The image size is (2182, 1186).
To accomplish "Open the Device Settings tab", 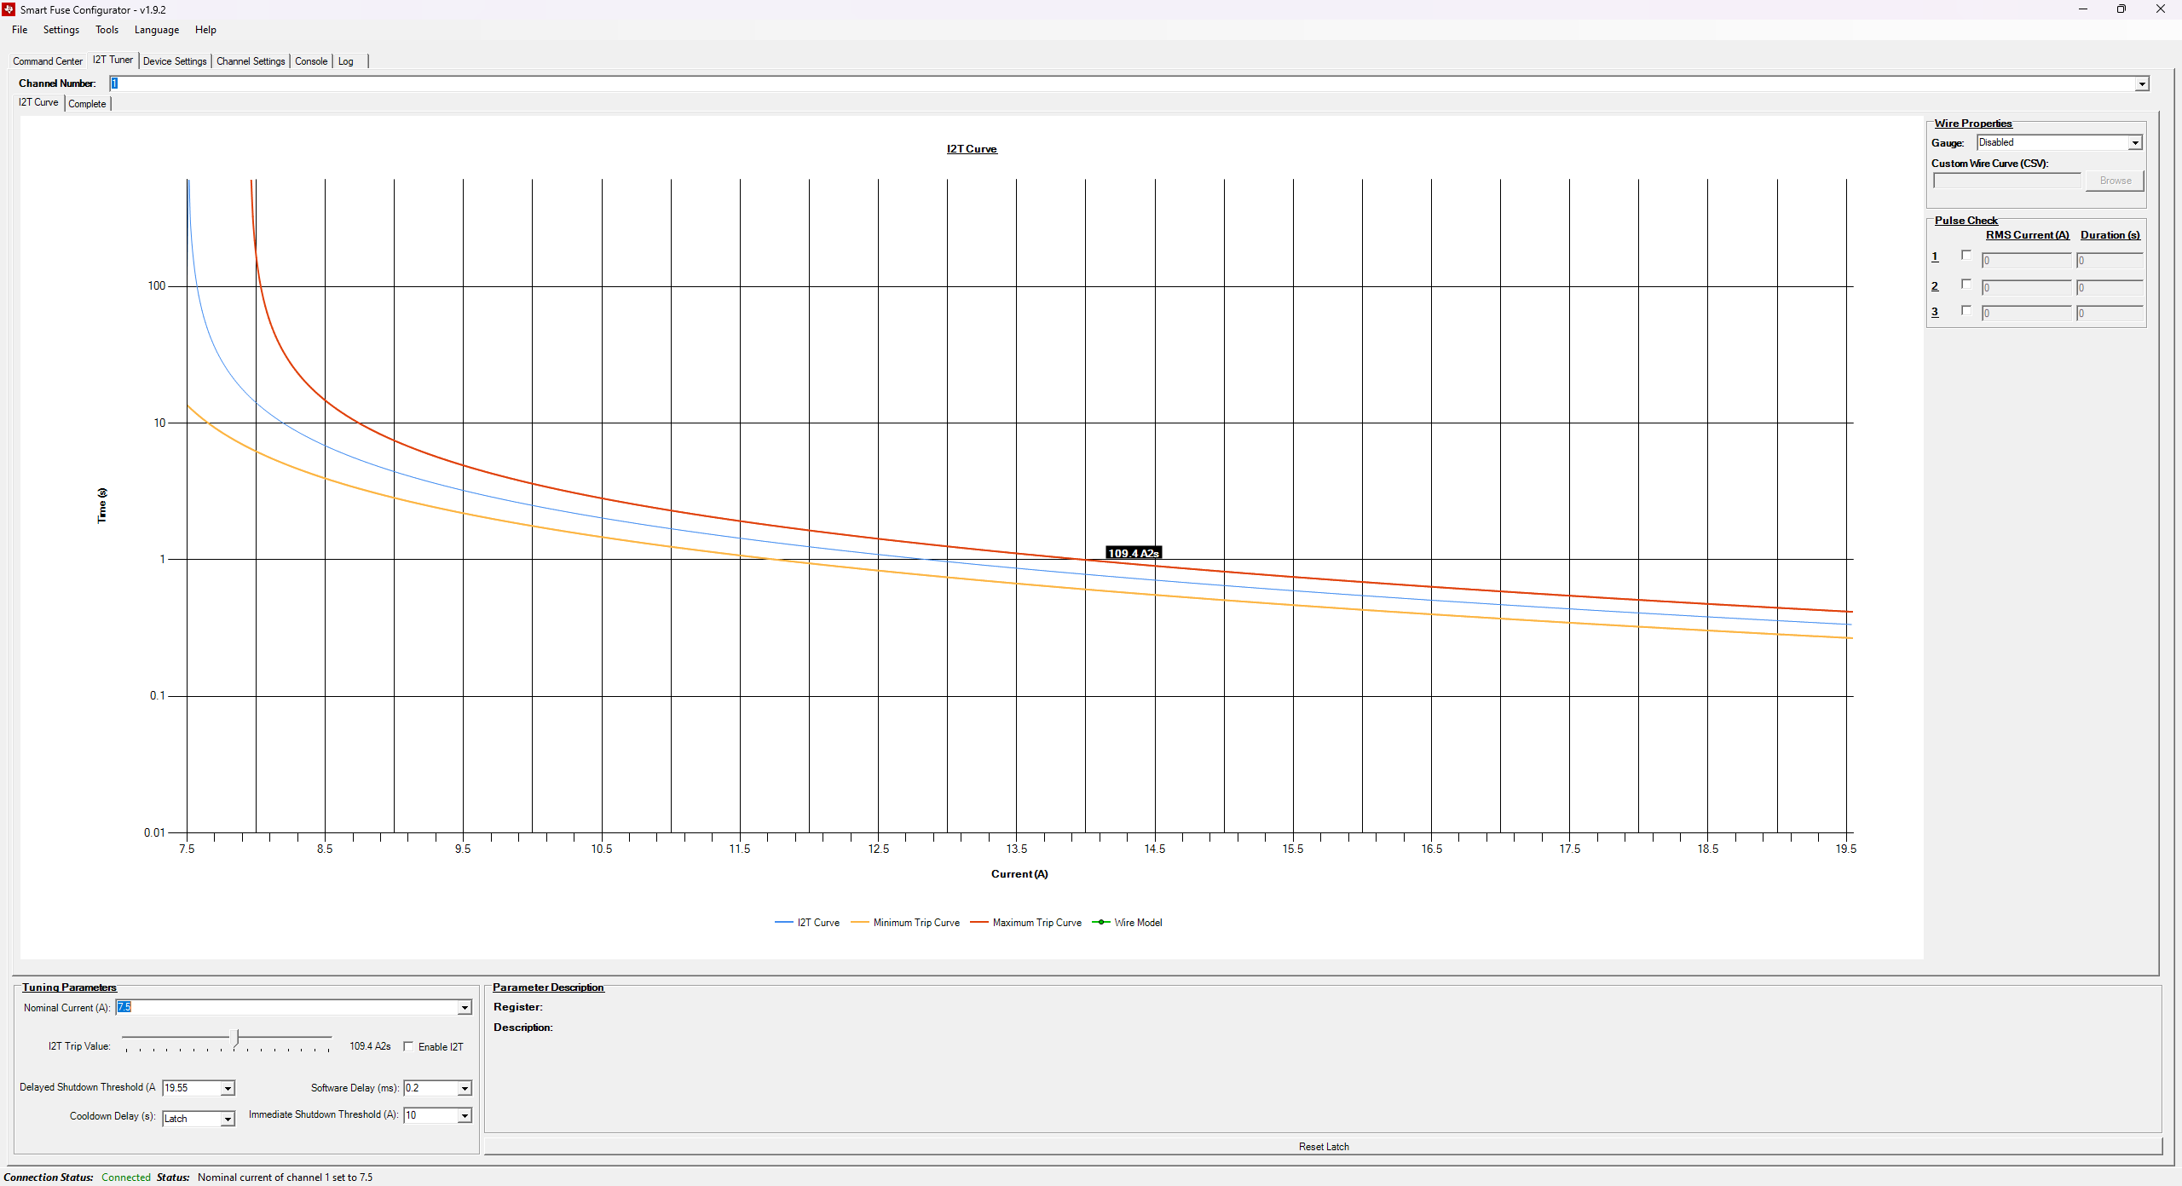I will (175, 60).
